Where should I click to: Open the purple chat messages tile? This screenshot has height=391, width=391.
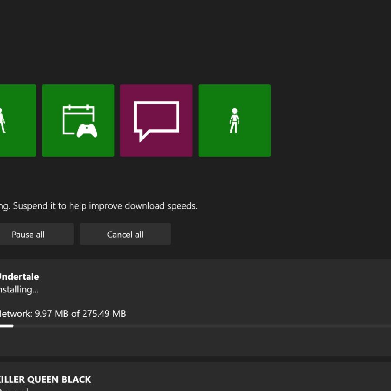tap(156, 120)
